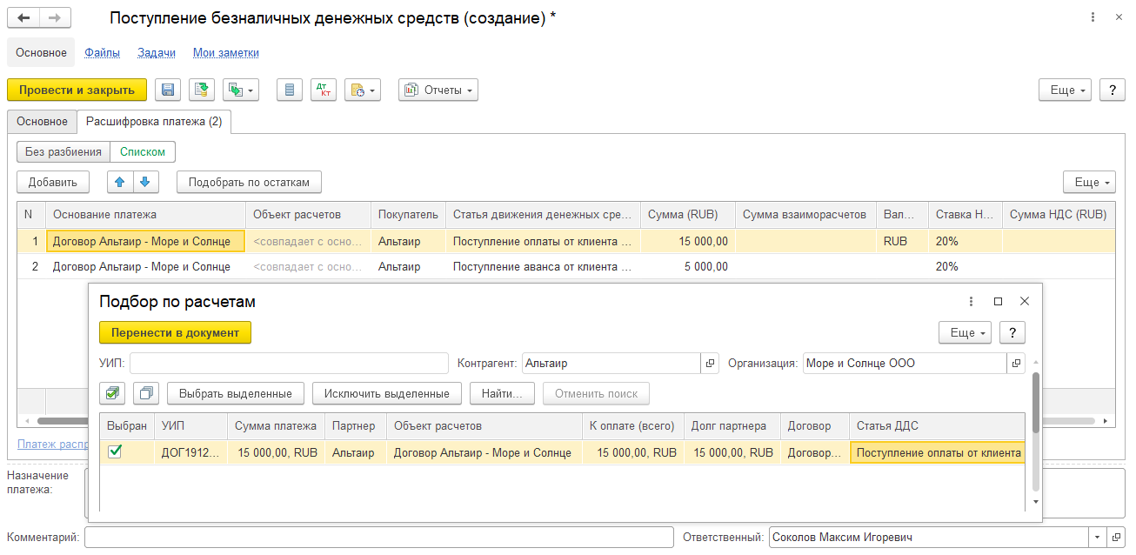
Task: Click the Комментарий input field
Action: [378, 538]
